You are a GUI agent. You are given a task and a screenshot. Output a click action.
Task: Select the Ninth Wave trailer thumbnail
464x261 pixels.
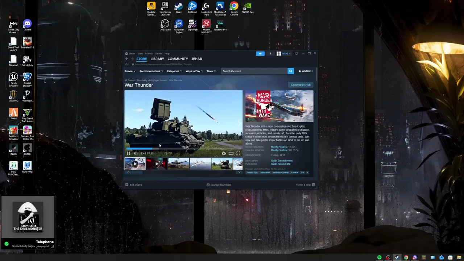pos(135,164)
